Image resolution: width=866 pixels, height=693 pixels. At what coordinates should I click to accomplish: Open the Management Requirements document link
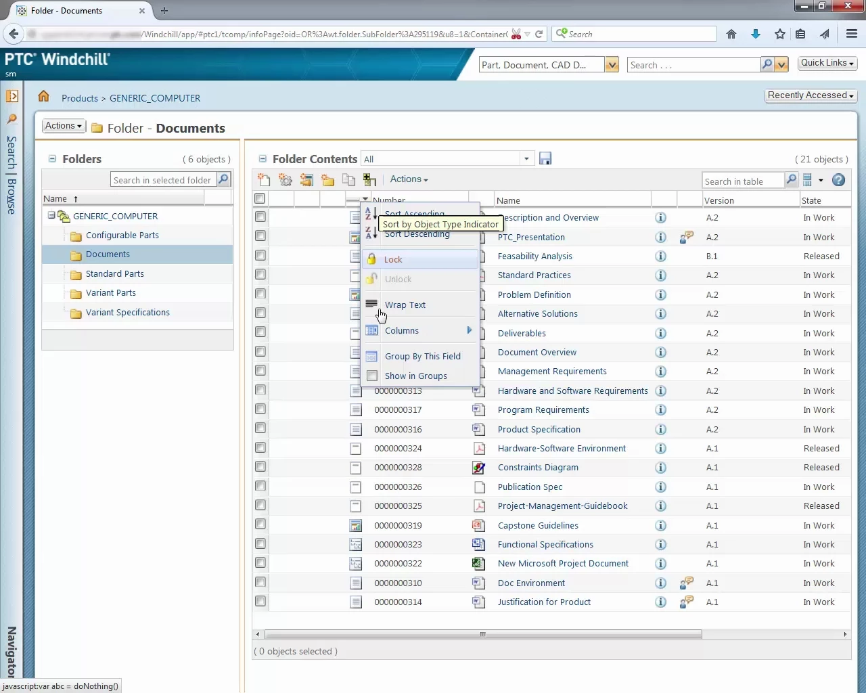pos(552,372)
